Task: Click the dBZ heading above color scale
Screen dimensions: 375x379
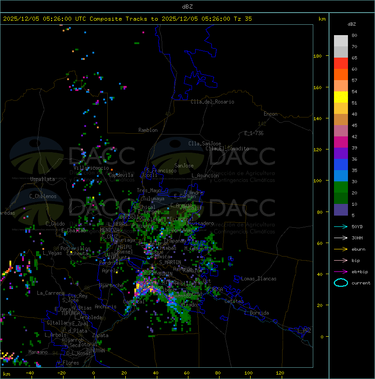Action: [352, 24]
